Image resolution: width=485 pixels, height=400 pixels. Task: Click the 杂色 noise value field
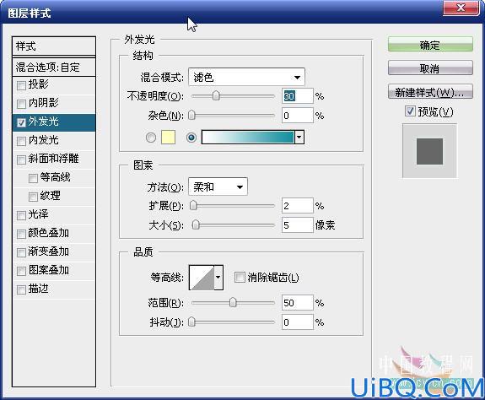[x=297, y=116]
